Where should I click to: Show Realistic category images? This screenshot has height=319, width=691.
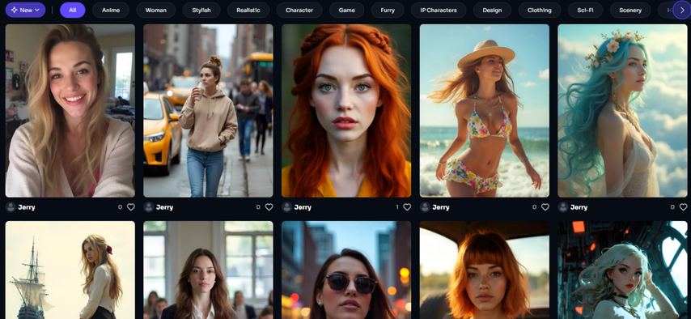coord(248,10)
